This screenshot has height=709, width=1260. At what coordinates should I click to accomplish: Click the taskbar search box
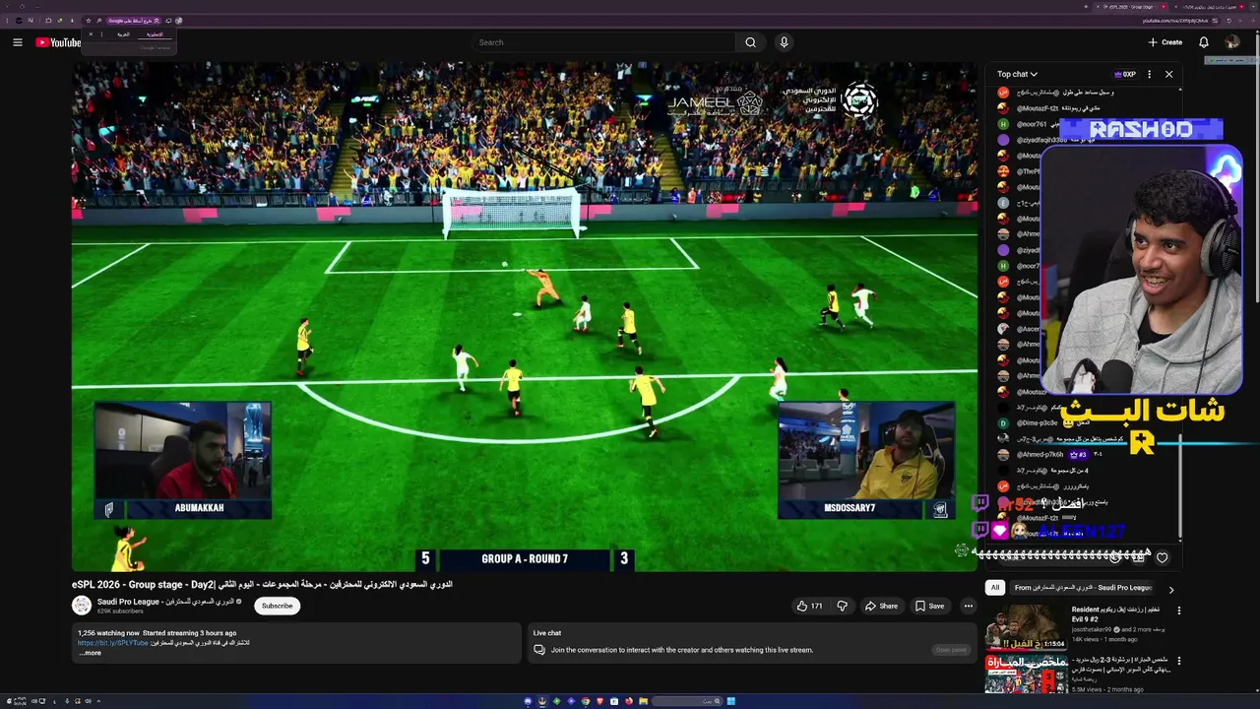point(685,701)
